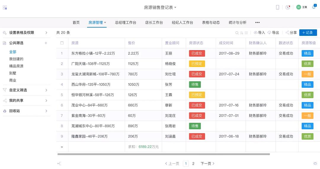Add a public filter with plus icon
This screenshot has height=169, width=320.
(x=46, y=43)
